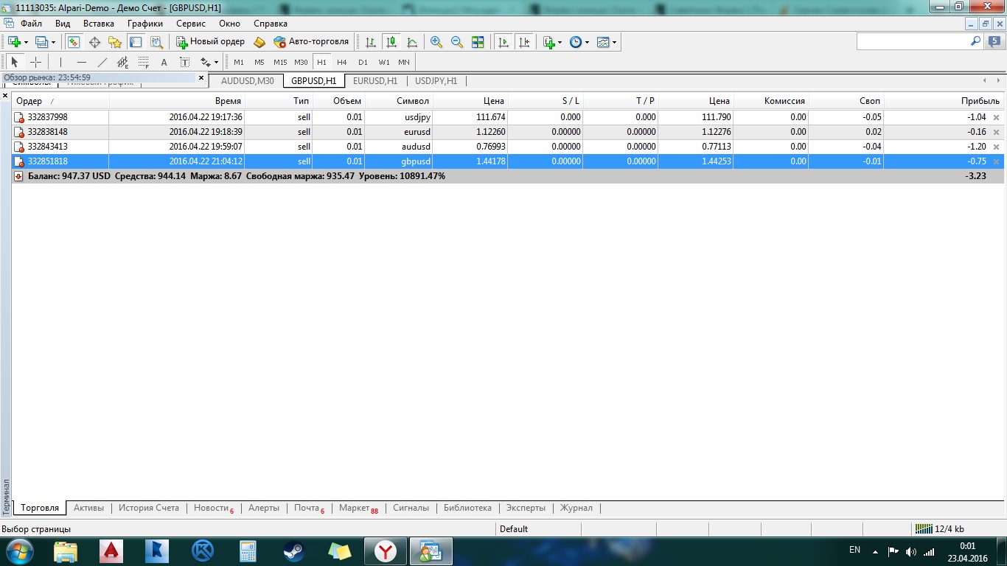
Task: Toggle the Data Window icon
Action: click(94, 42)
